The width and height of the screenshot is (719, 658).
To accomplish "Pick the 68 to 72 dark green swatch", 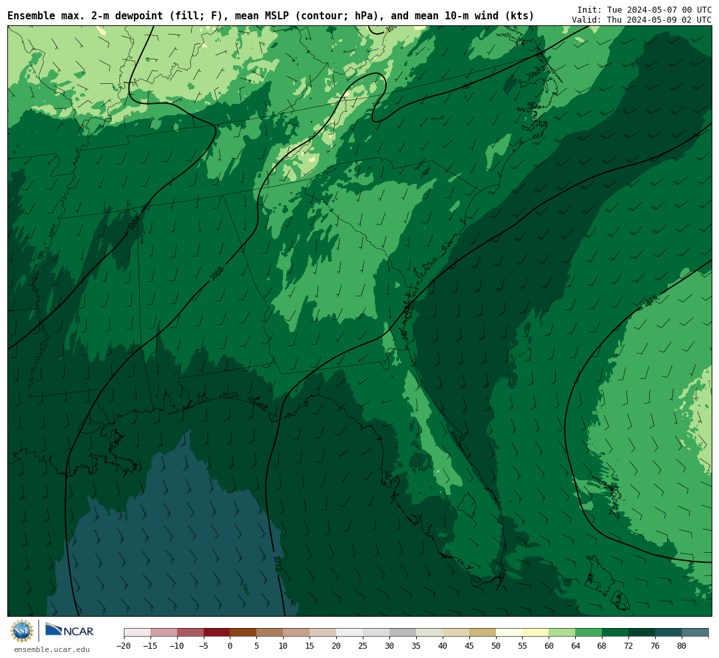I will tap(616, 632).
